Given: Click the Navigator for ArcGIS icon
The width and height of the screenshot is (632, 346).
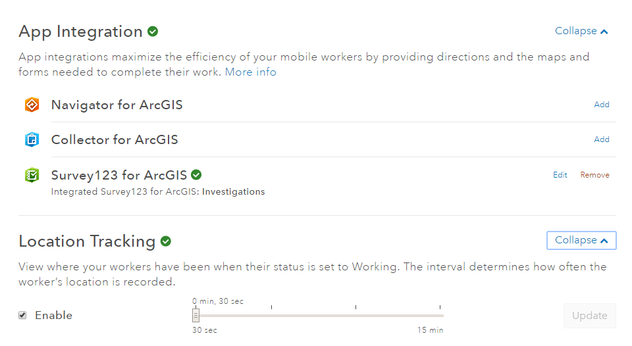Looking at the screenshot, I should pos(32,105).
